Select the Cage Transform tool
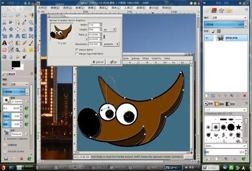 (31, 36)
